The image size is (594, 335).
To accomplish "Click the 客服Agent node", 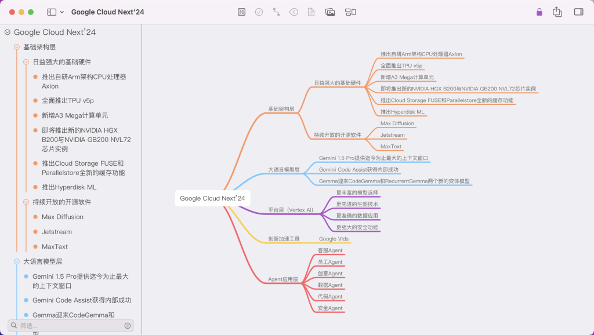I will [x=330, y=250].
